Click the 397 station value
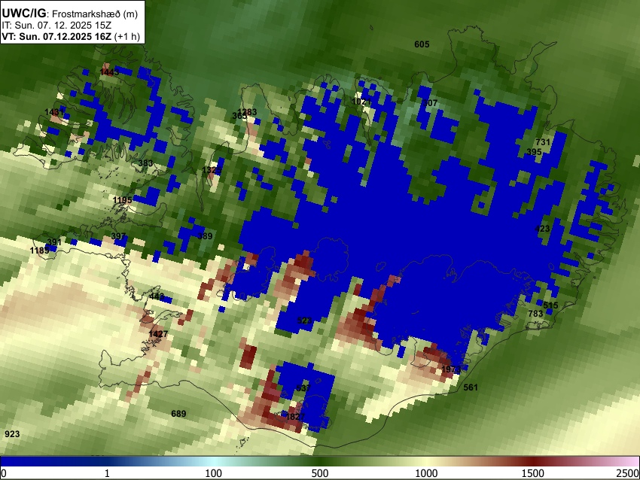 118,236
